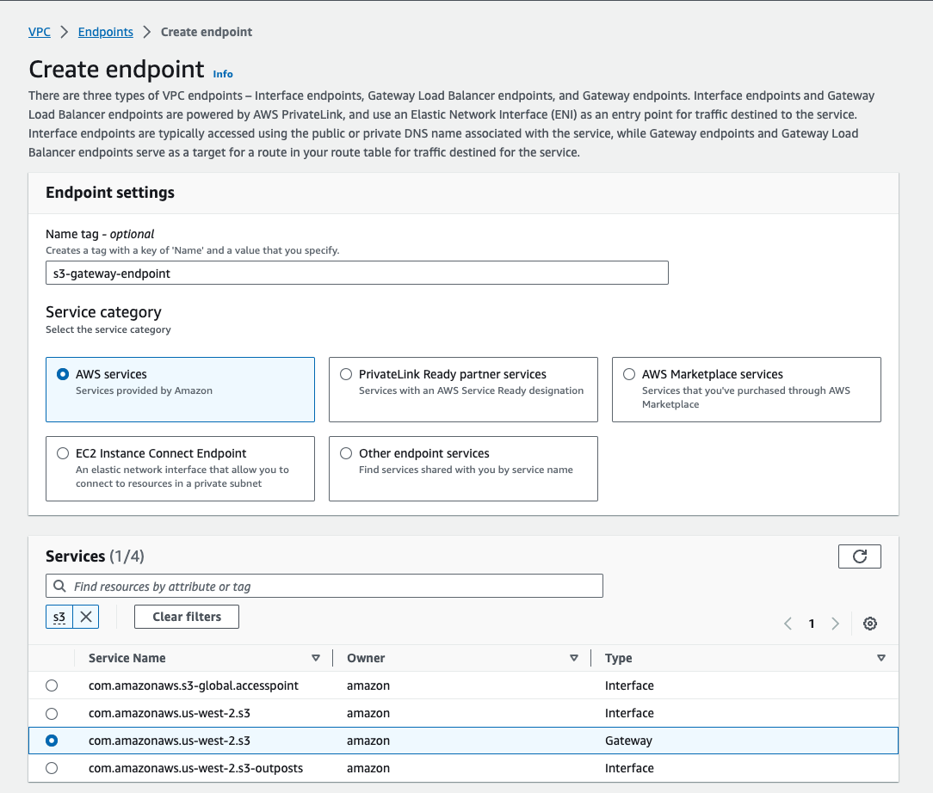The width and height of the screenshot is (933, 793).
Task: Open table preferences gear icon
Action: (870, 624)
